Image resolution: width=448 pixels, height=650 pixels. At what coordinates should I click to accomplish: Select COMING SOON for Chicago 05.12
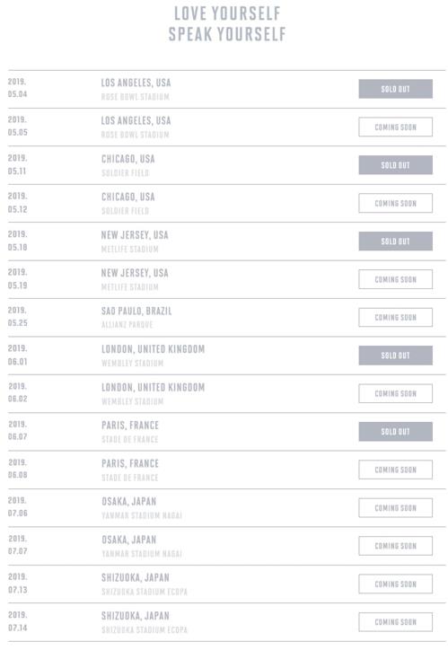coord(395,204)
